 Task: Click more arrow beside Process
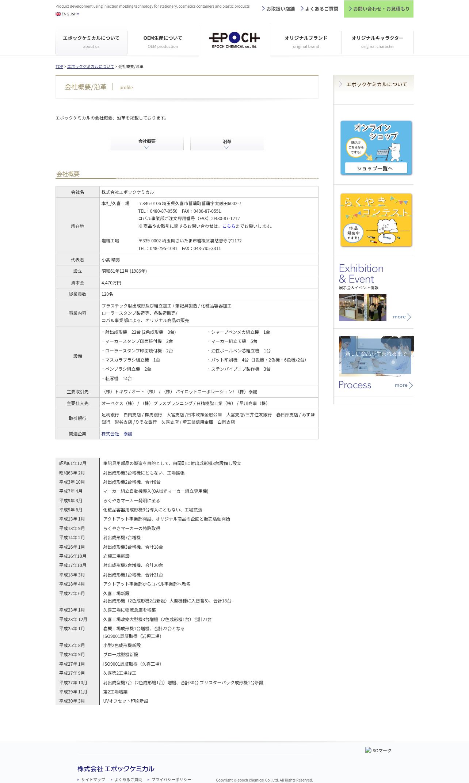pyautogui.click(x=404, y=385)
